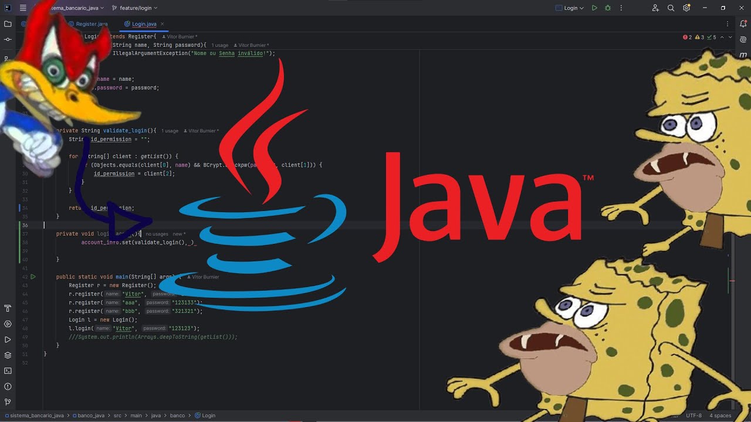The height and width of the screenshot is (422, 751).
Task: Change UTF-8 file encoding
Action: pyautogui.click(x=694, y=416)
